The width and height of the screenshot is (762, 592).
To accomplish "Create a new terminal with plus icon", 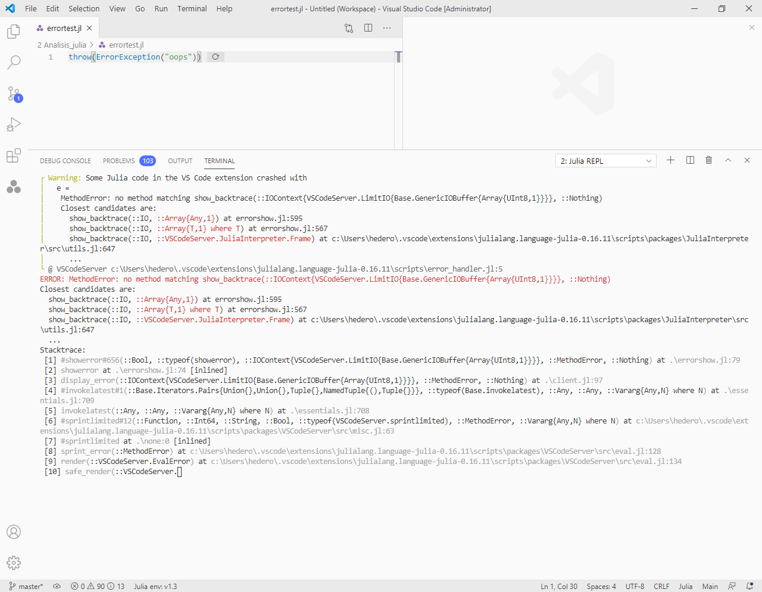I will pyautogui.click(x=670, y=160).
